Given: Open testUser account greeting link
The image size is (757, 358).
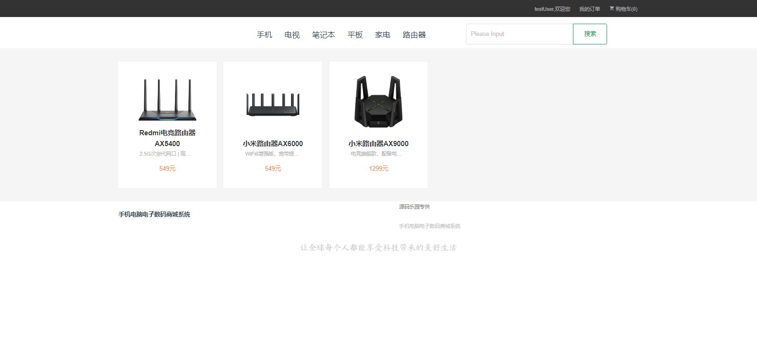Looking at the screenshot, I should coord(552,9).
